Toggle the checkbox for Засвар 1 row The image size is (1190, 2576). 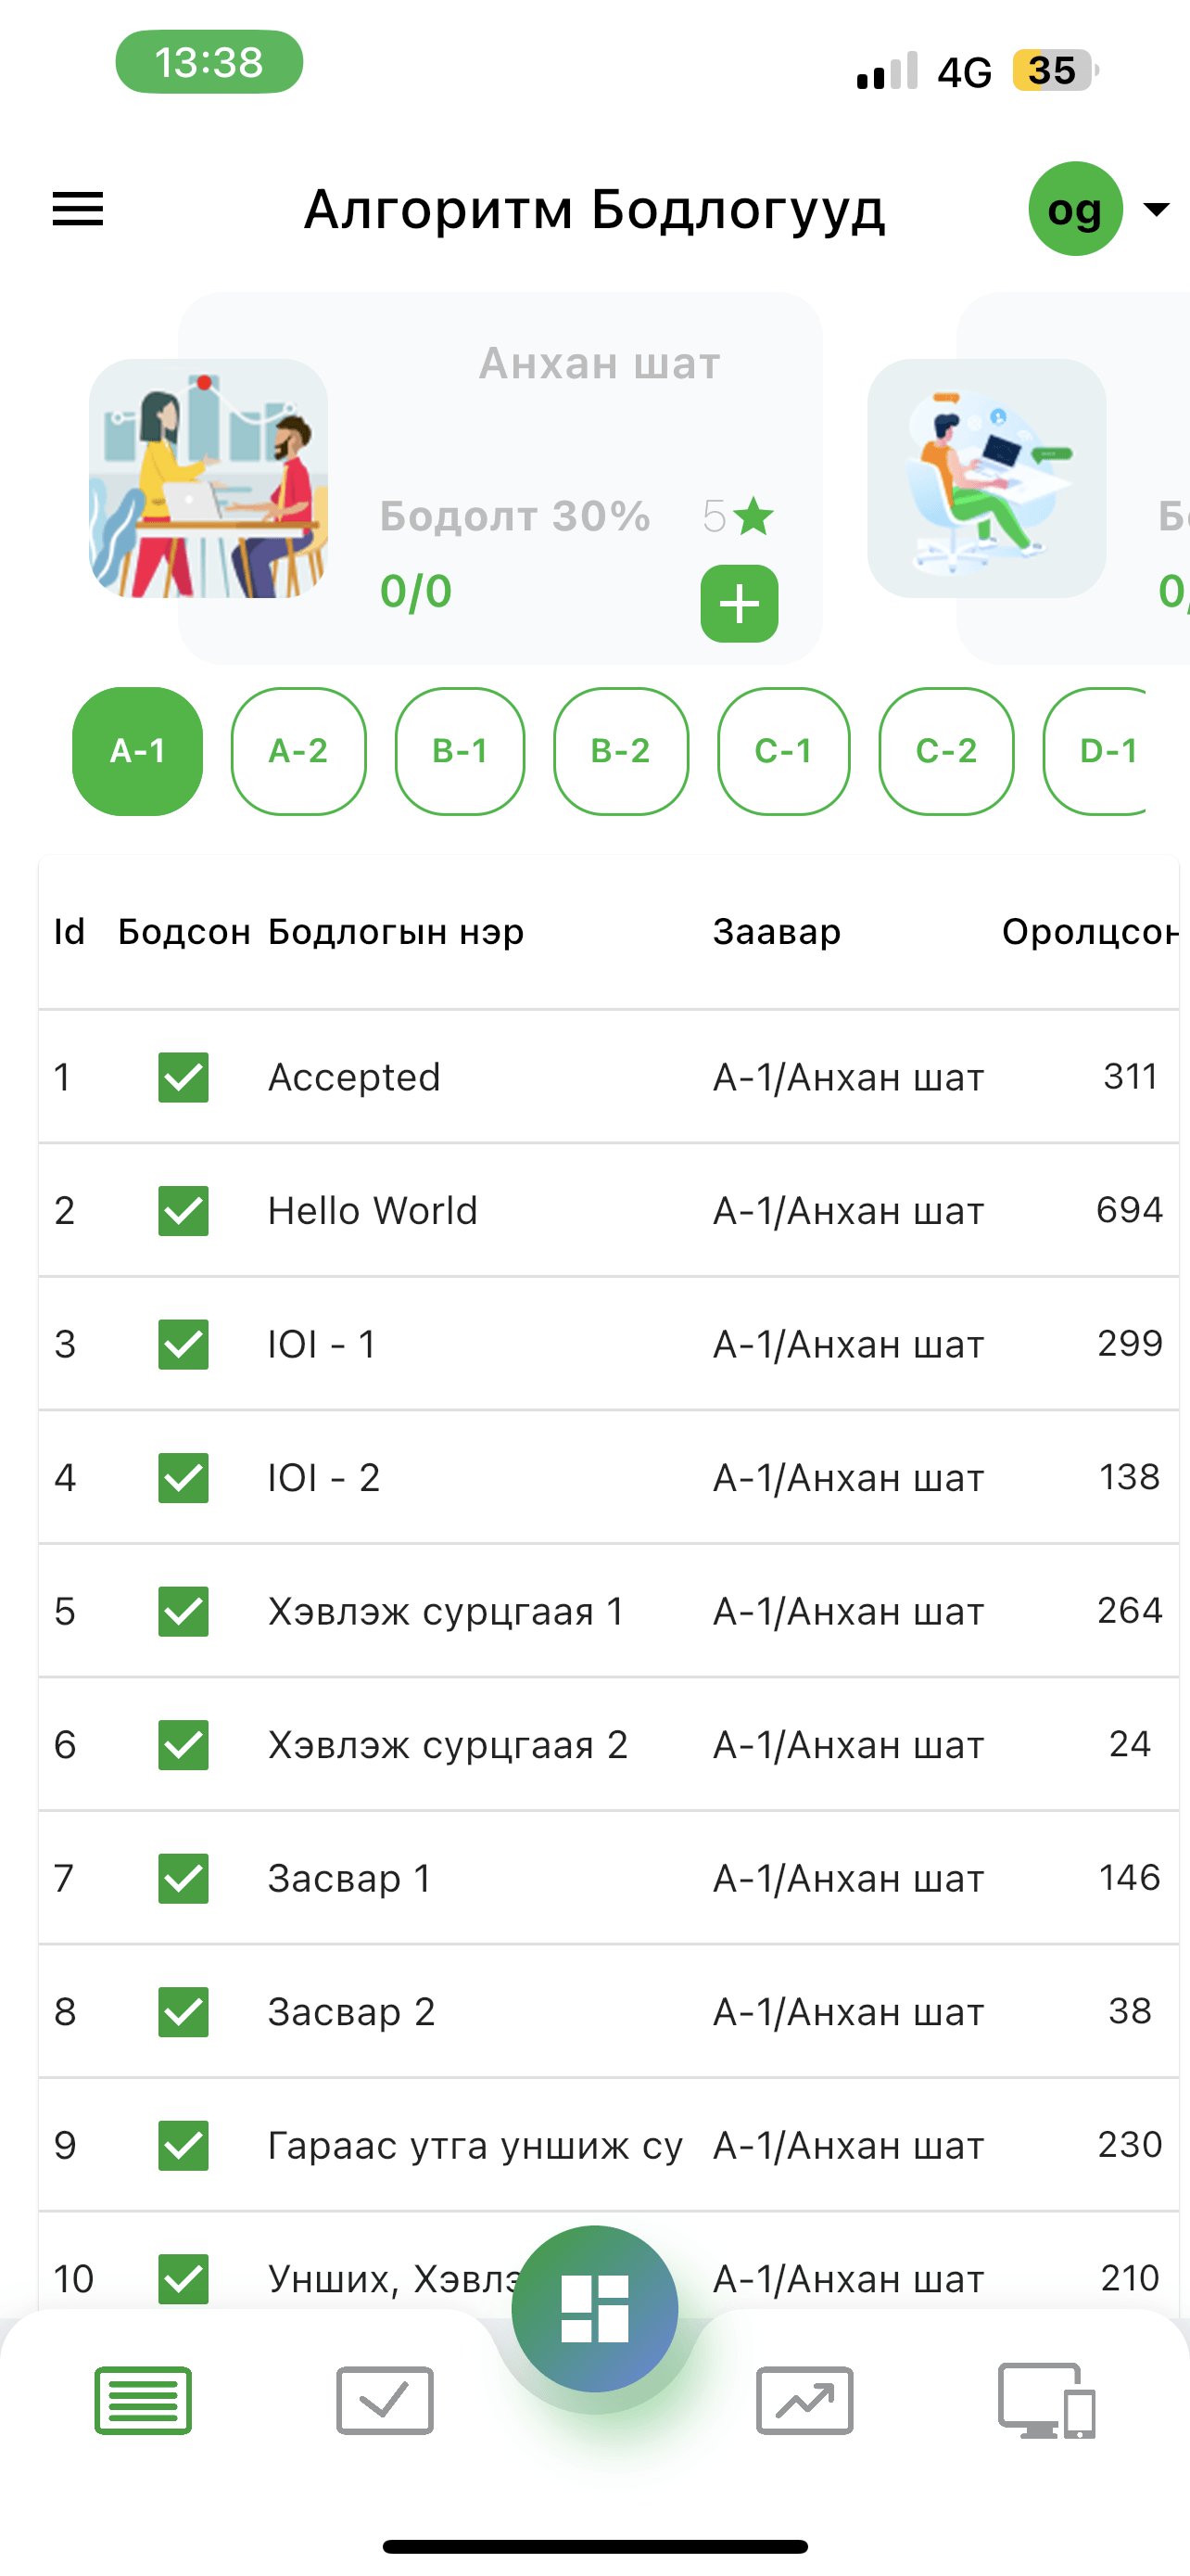tap(184, 1878)
